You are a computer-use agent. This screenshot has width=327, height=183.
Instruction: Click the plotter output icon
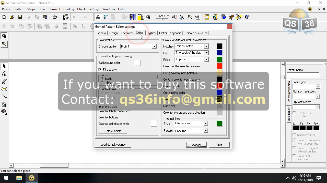tap(66, 17)
